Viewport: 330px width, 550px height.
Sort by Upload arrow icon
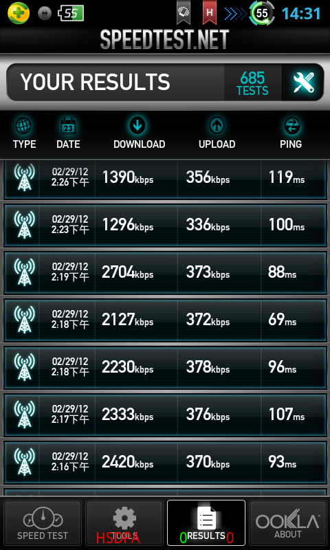tap(217, 126)
